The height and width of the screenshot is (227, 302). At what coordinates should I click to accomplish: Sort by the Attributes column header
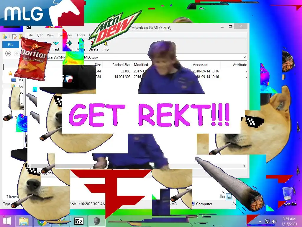239,65
